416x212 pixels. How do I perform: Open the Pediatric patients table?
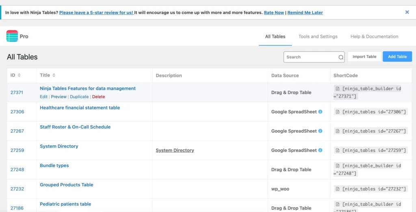[65, 204]
